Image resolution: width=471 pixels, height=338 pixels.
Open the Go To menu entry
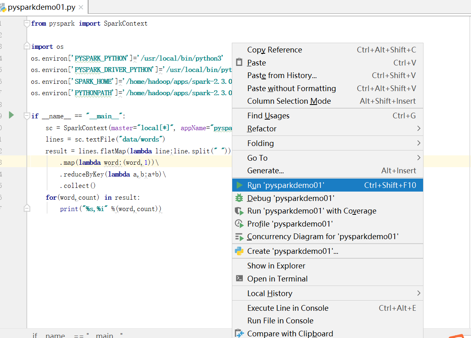point(328,158)
